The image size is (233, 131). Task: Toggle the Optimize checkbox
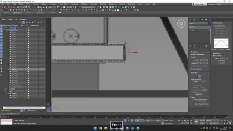(218, 61)
